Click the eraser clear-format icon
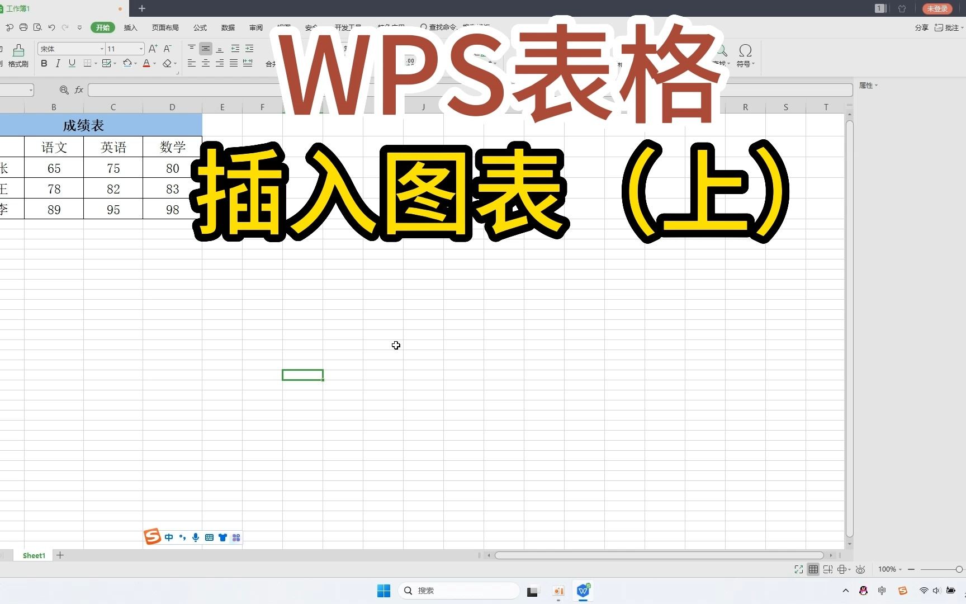Image resolution: width=966 pixels, height=604 pixels. pyautogui.click(x=167, y=63)
